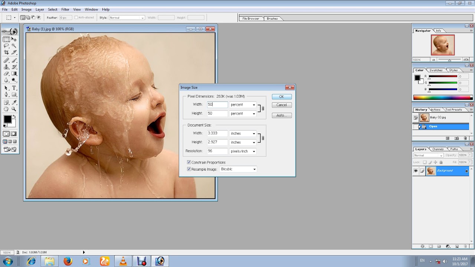
Task: Click the trash icon in History panel
Action: [465, 138]
